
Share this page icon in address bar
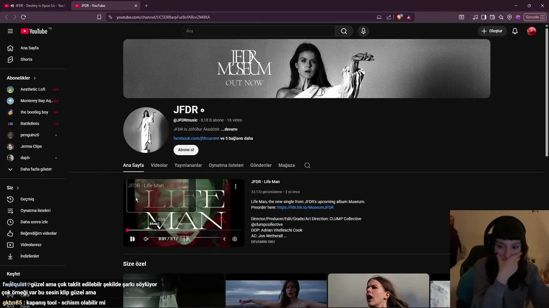pyautogui.click(x=389, y=17)
